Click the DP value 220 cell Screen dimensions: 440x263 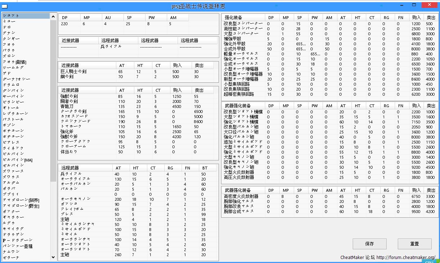(x=64, y=24)
